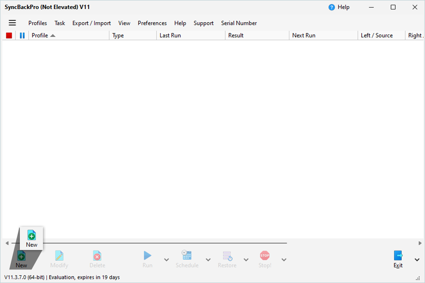Screen dimensions: 425x283
Task: Sort the list by the Left / Source column header
Action: [382, 35]
